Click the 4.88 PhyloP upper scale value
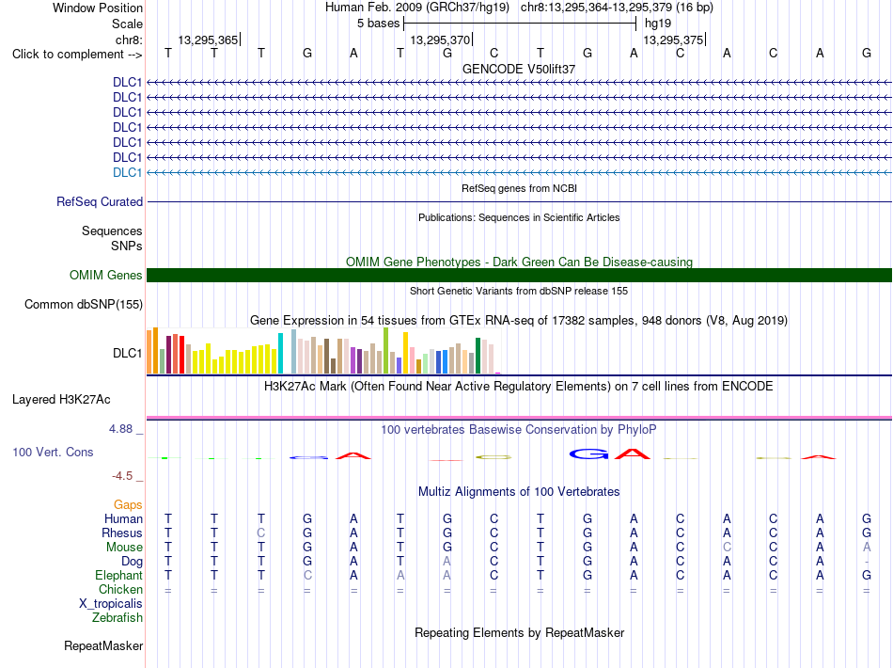Screen dimensions: 893x668 coord(120,429)
